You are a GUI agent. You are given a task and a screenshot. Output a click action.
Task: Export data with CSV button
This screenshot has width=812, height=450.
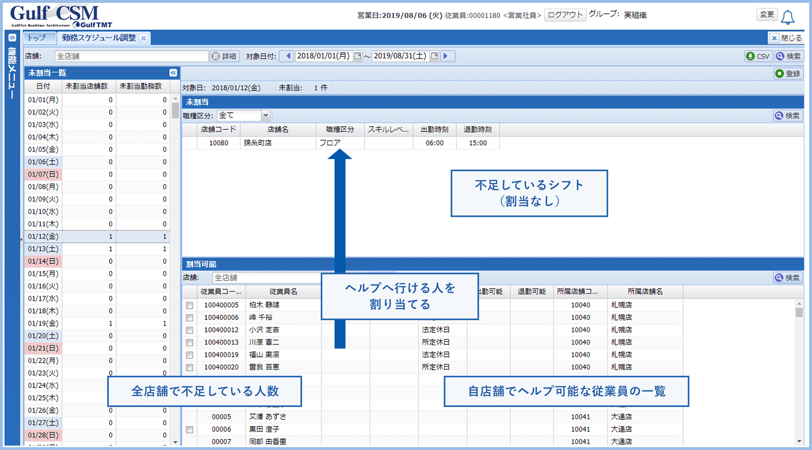[x=758, y=56]
